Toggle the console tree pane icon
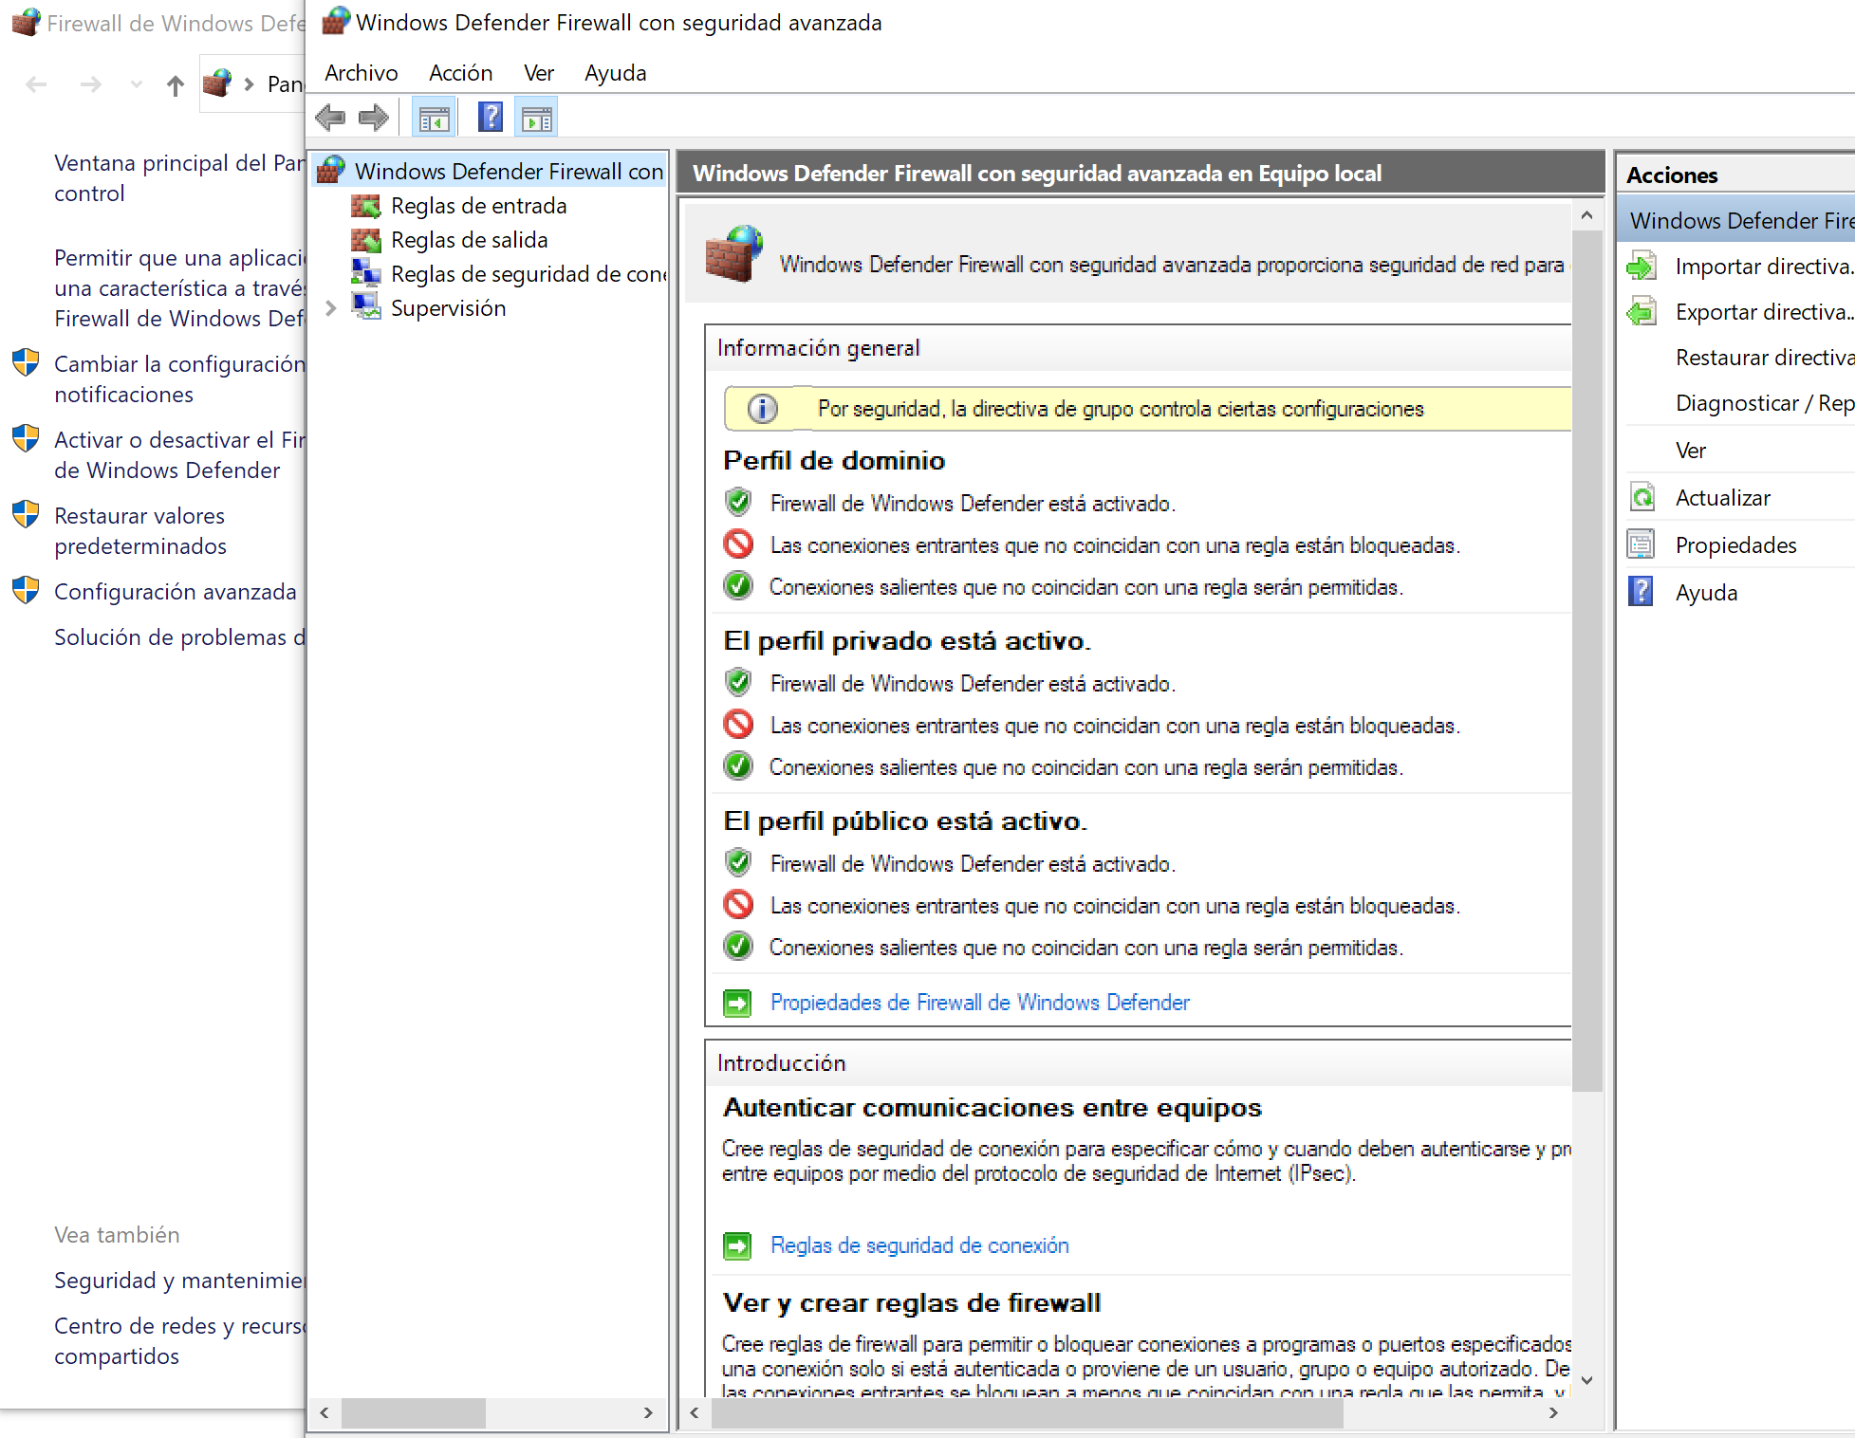This screenshot has height=1438, width=1855. [x=435, y=119]
